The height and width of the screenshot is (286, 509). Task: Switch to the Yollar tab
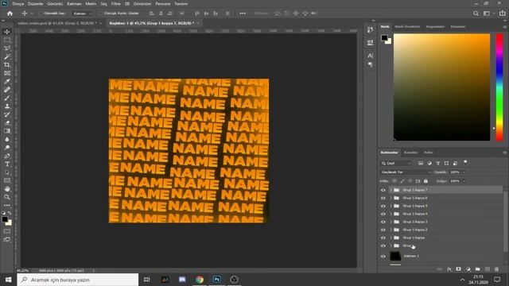coord(429,153)
